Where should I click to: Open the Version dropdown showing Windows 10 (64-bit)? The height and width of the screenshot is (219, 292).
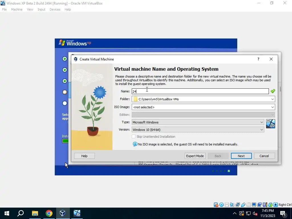pos(198,130)
